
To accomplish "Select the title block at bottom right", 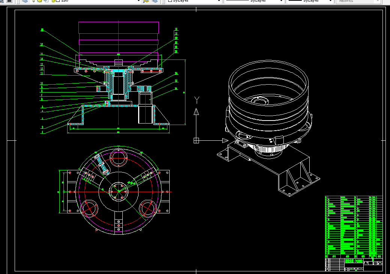I will (354, 265).
